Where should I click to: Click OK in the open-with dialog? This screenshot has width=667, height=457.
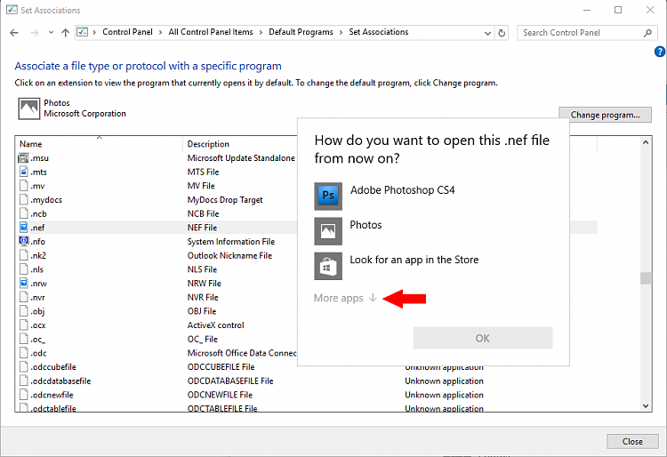pos(483,338)
